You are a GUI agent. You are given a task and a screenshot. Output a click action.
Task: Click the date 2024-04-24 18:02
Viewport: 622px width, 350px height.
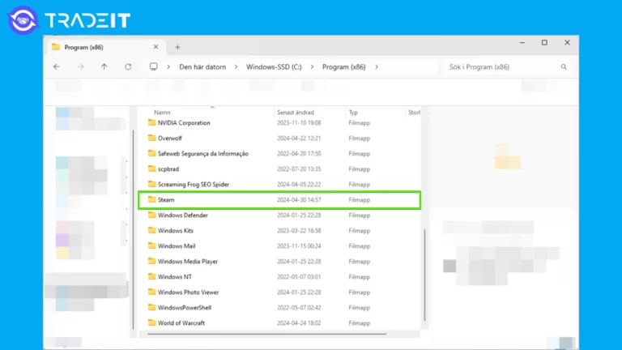[299, 323]
